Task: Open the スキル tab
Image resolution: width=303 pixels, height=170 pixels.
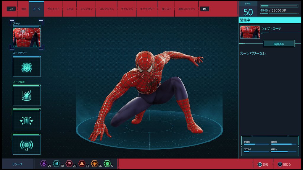Action: (x=70, y=9)
